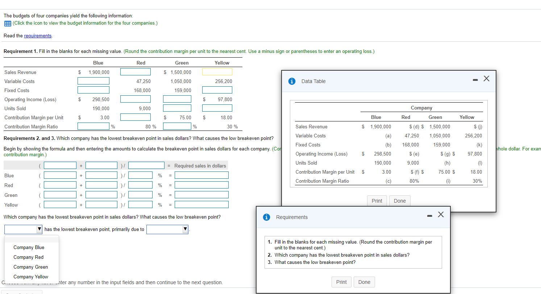Minimize the Requirements dialog
Image resolution: width=541 pixels, height=294 pixels.
429,215
